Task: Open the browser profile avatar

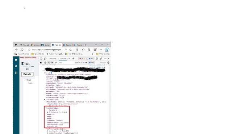Action: [95, 50]
